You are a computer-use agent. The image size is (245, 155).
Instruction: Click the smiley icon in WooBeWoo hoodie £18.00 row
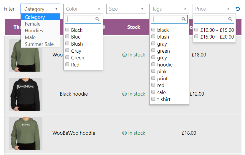click(x=124, y=133)
